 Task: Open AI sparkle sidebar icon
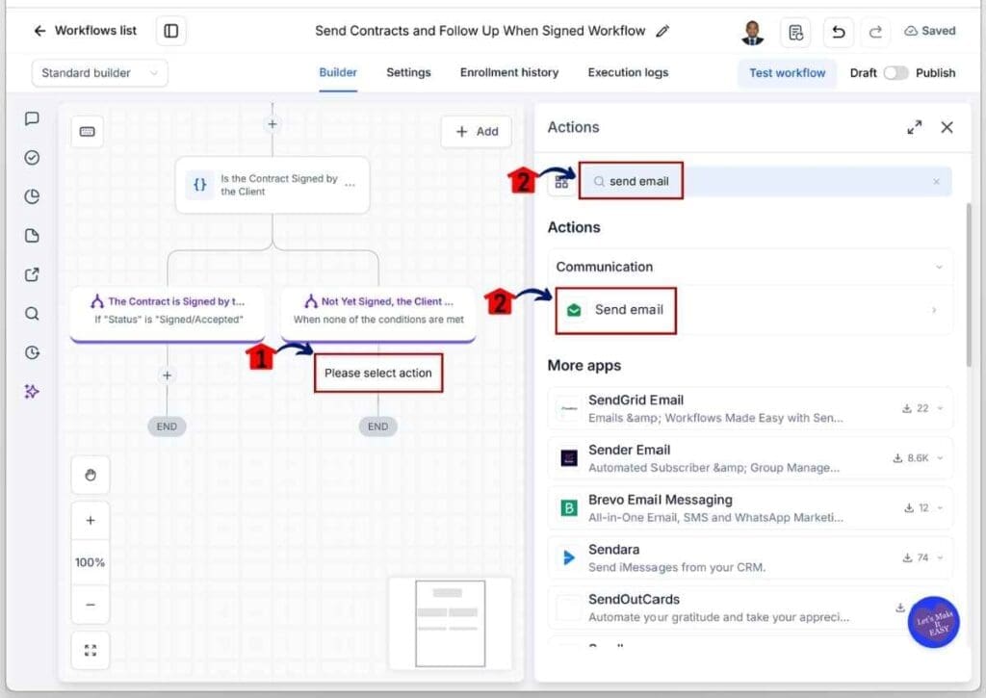[32, 391]
